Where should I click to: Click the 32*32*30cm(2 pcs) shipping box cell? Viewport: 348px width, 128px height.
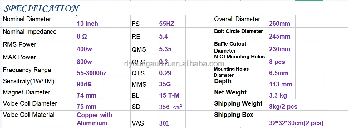pyautogui.click(x=296, y=123)
